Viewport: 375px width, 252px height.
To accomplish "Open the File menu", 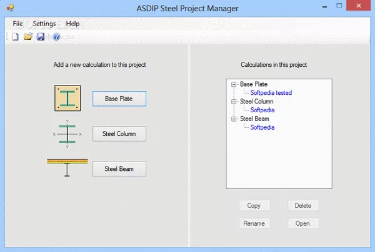I will 17,23.
